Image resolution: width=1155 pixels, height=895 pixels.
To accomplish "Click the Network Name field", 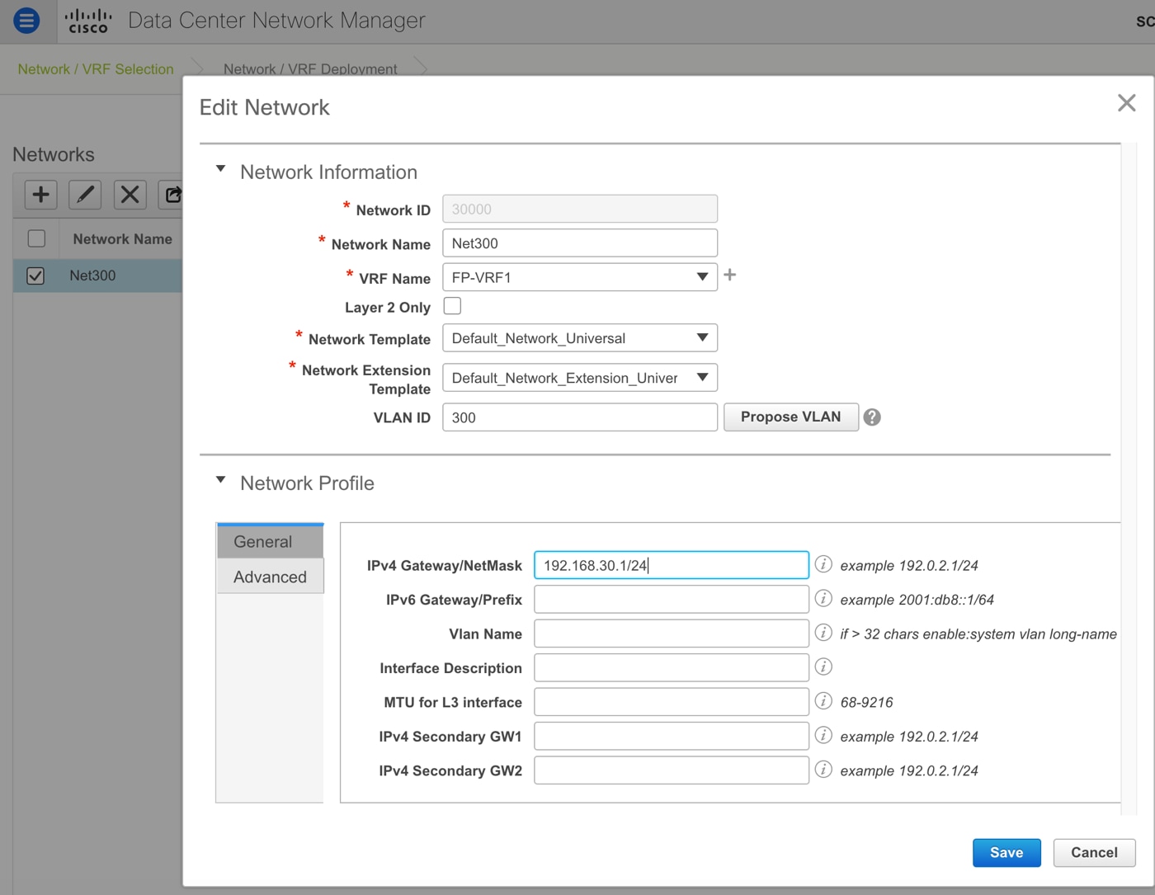I will [x=580, y=243].
